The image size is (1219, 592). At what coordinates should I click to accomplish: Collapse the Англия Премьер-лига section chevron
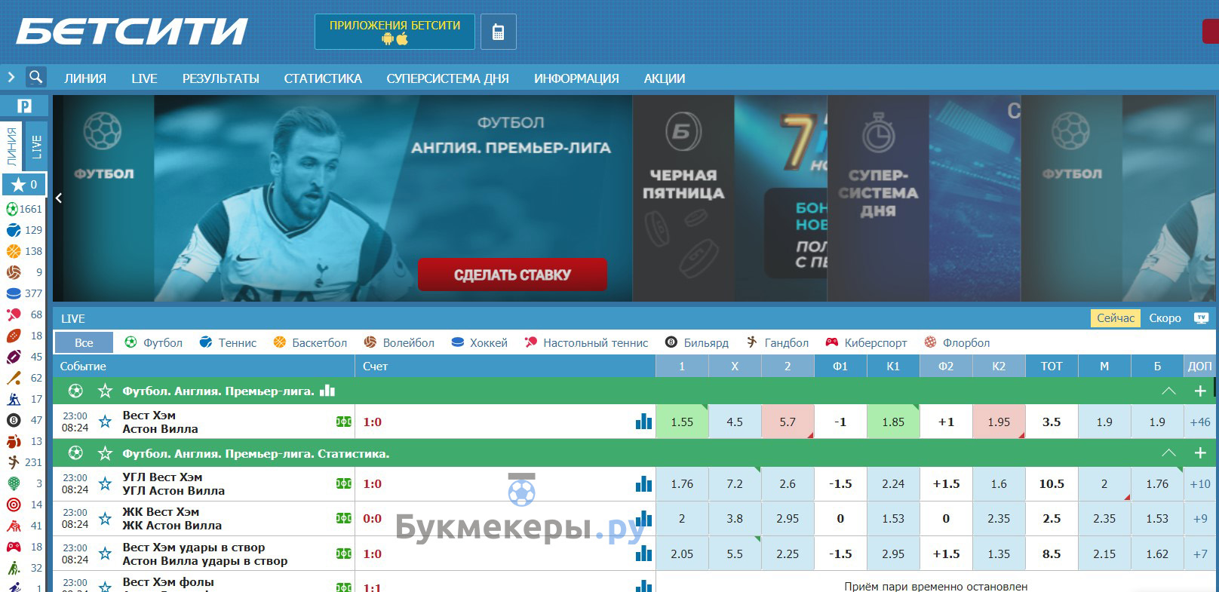click(1168, 391)
